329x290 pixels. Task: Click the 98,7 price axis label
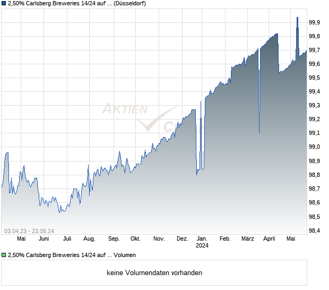[314, 189]
